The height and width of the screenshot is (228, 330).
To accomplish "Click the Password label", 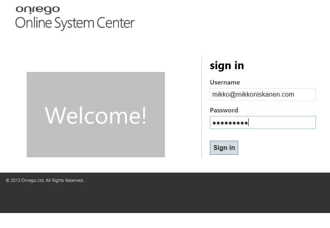I will (x=224, y=110).
